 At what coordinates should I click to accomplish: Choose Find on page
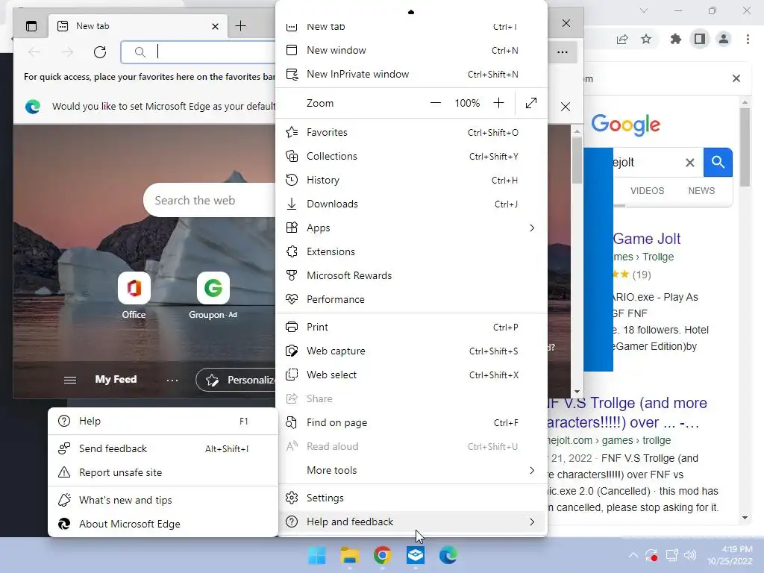411,422
